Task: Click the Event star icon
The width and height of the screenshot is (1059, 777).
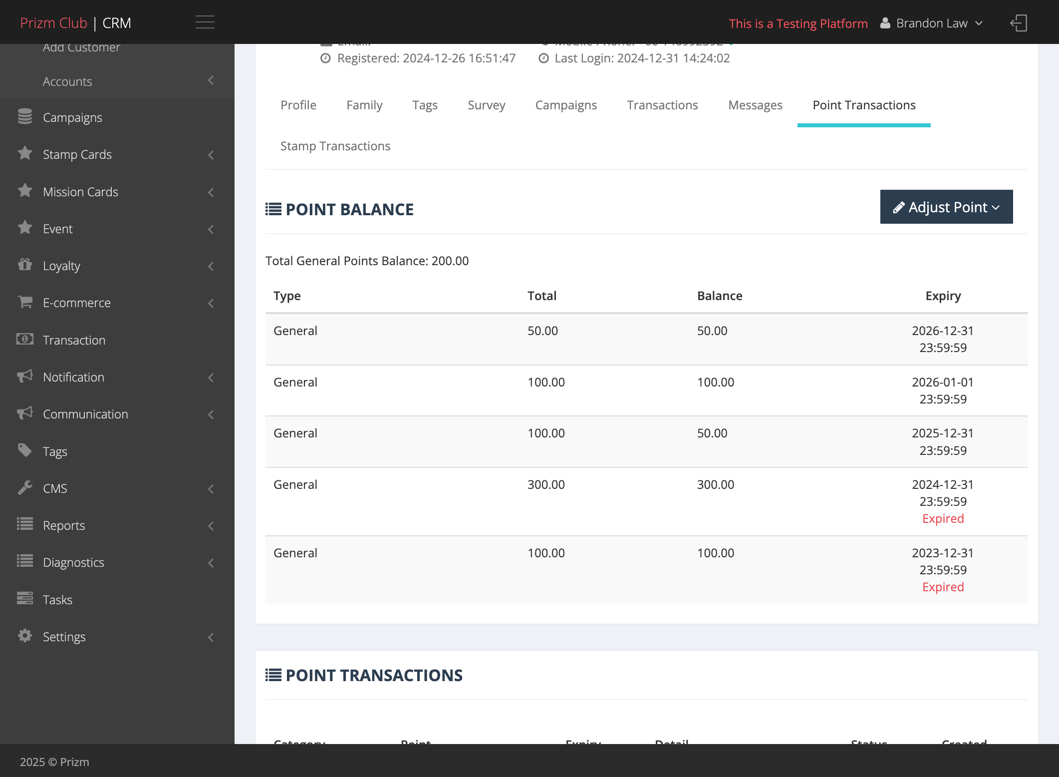Action: point(25,228)
